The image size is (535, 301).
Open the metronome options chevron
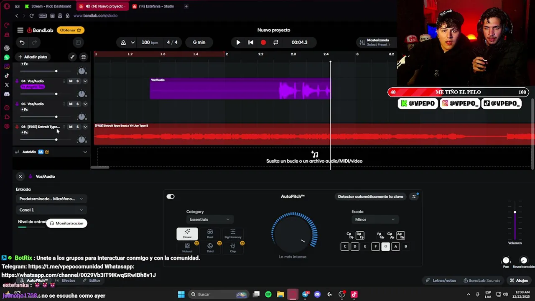click(x=132, y=42)
